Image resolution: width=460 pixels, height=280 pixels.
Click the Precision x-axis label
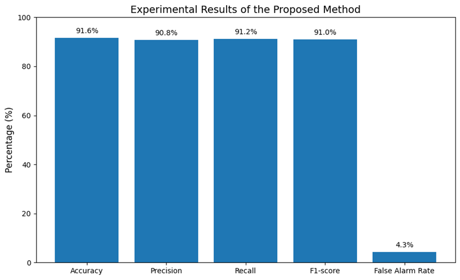pos(166,271)
